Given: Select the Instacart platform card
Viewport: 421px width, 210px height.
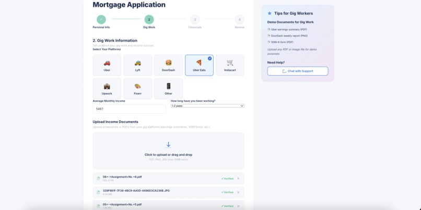Looking at the screenshot, I should click(230, 65).
